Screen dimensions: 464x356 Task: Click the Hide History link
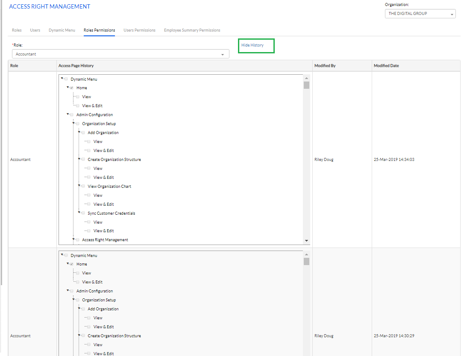pos(253,45)
